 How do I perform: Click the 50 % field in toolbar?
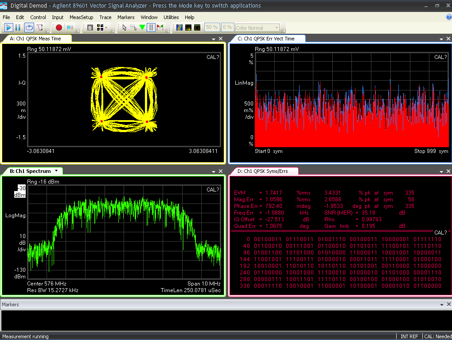211,27
